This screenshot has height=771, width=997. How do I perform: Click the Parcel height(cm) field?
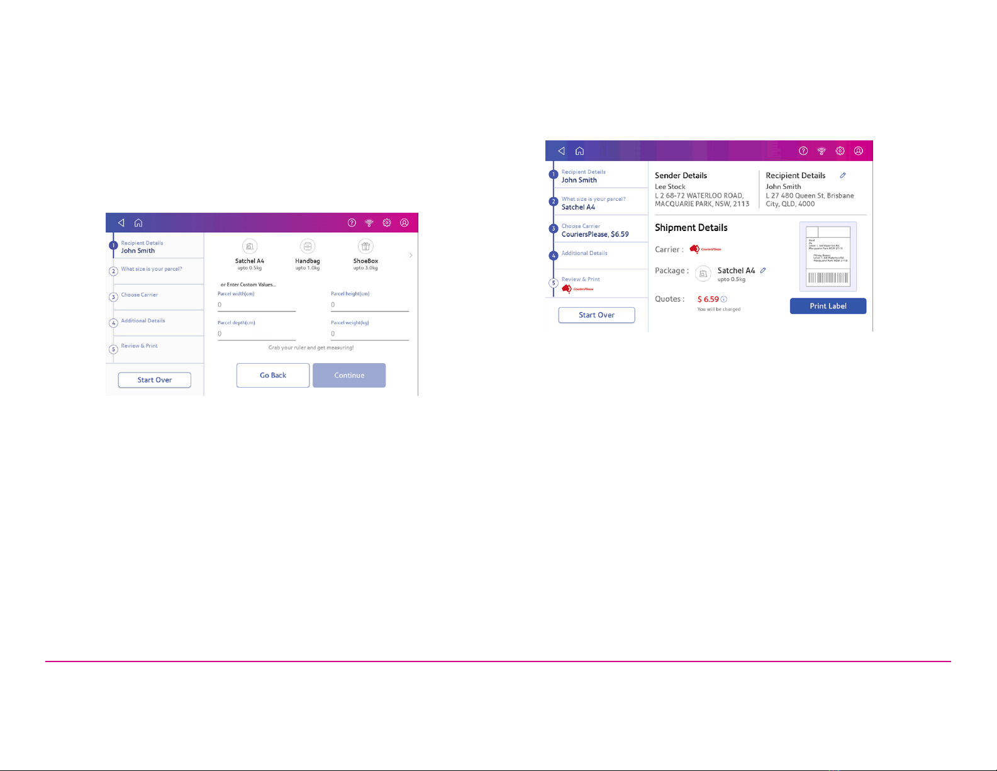click(x=370, y=305)
